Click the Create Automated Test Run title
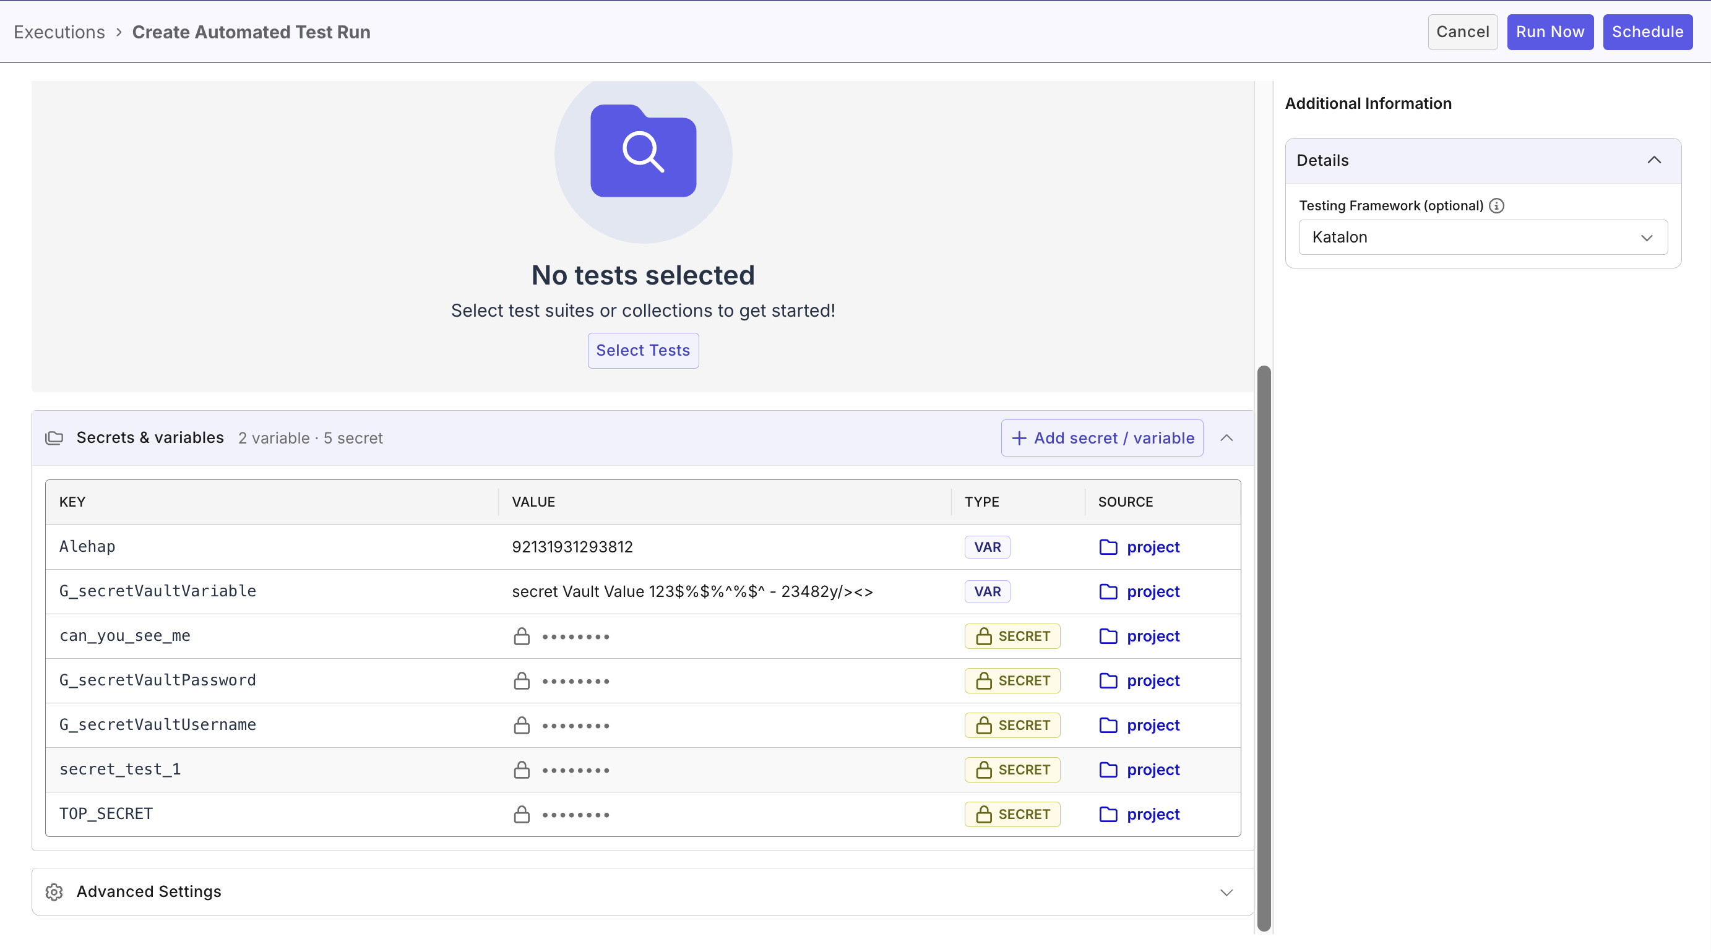Image resolution: width=1711 pixels, height=952 pixels. 251,32
